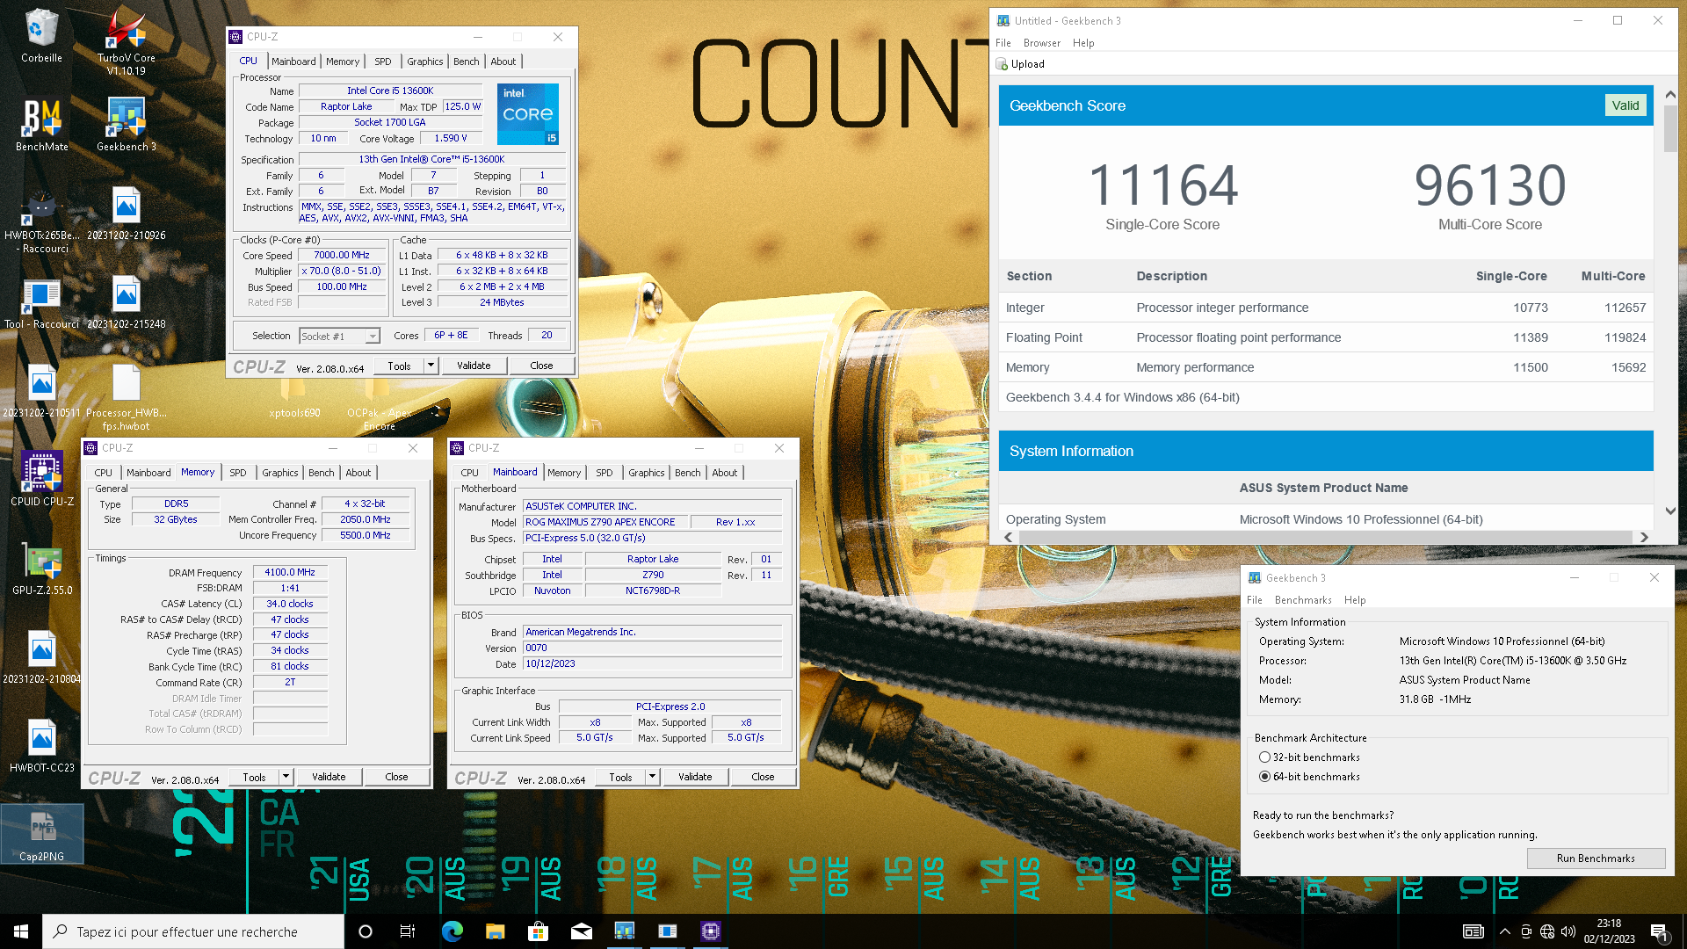Click the Upload icon in Geekbench results
This screenshot has width=1687, height=949.
[x=1002, y=64]
